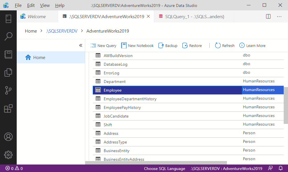The width and height of the screenshot is (288, 172).
Task: Split the editor to the right
Action: coord(268,16)
